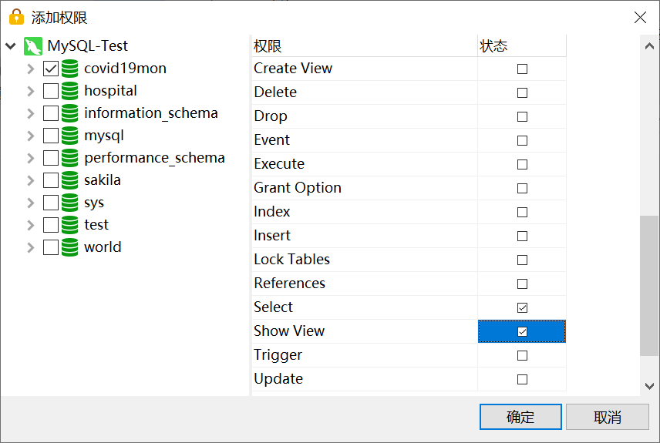Click the world database icon

tap(70, 247)
